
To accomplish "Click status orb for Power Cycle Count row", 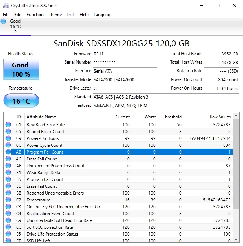I will 8,145.
